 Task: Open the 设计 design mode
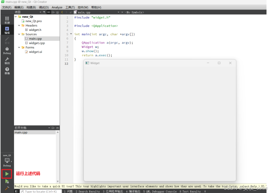pos(7,40)
